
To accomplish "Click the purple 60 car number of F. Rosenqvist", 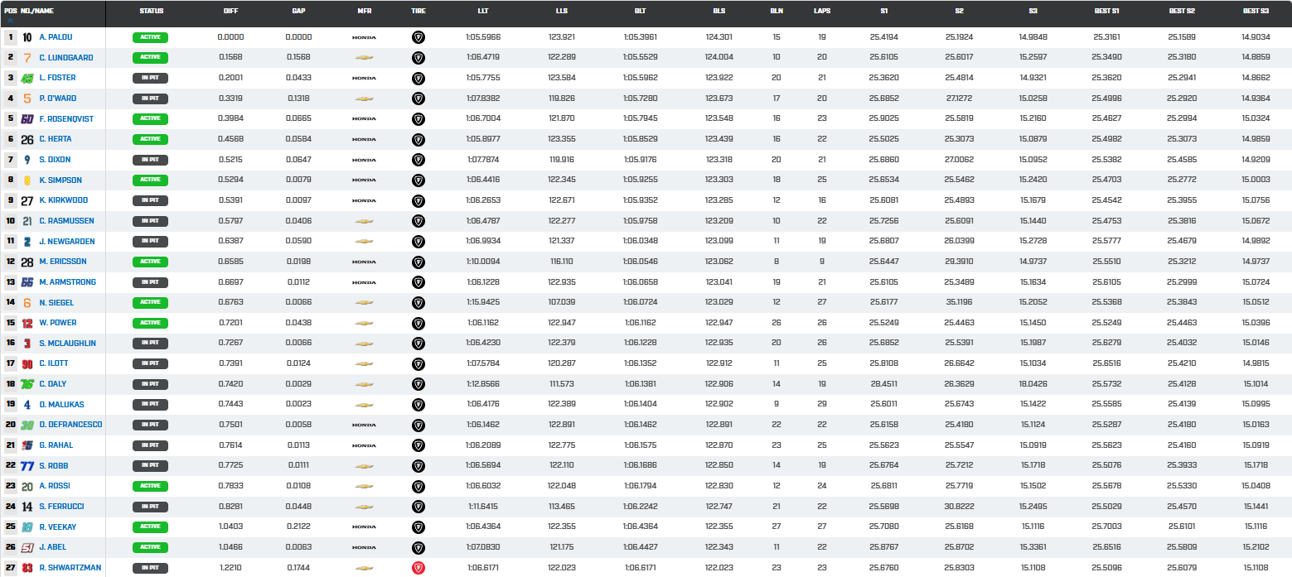I will coord(27,119).
